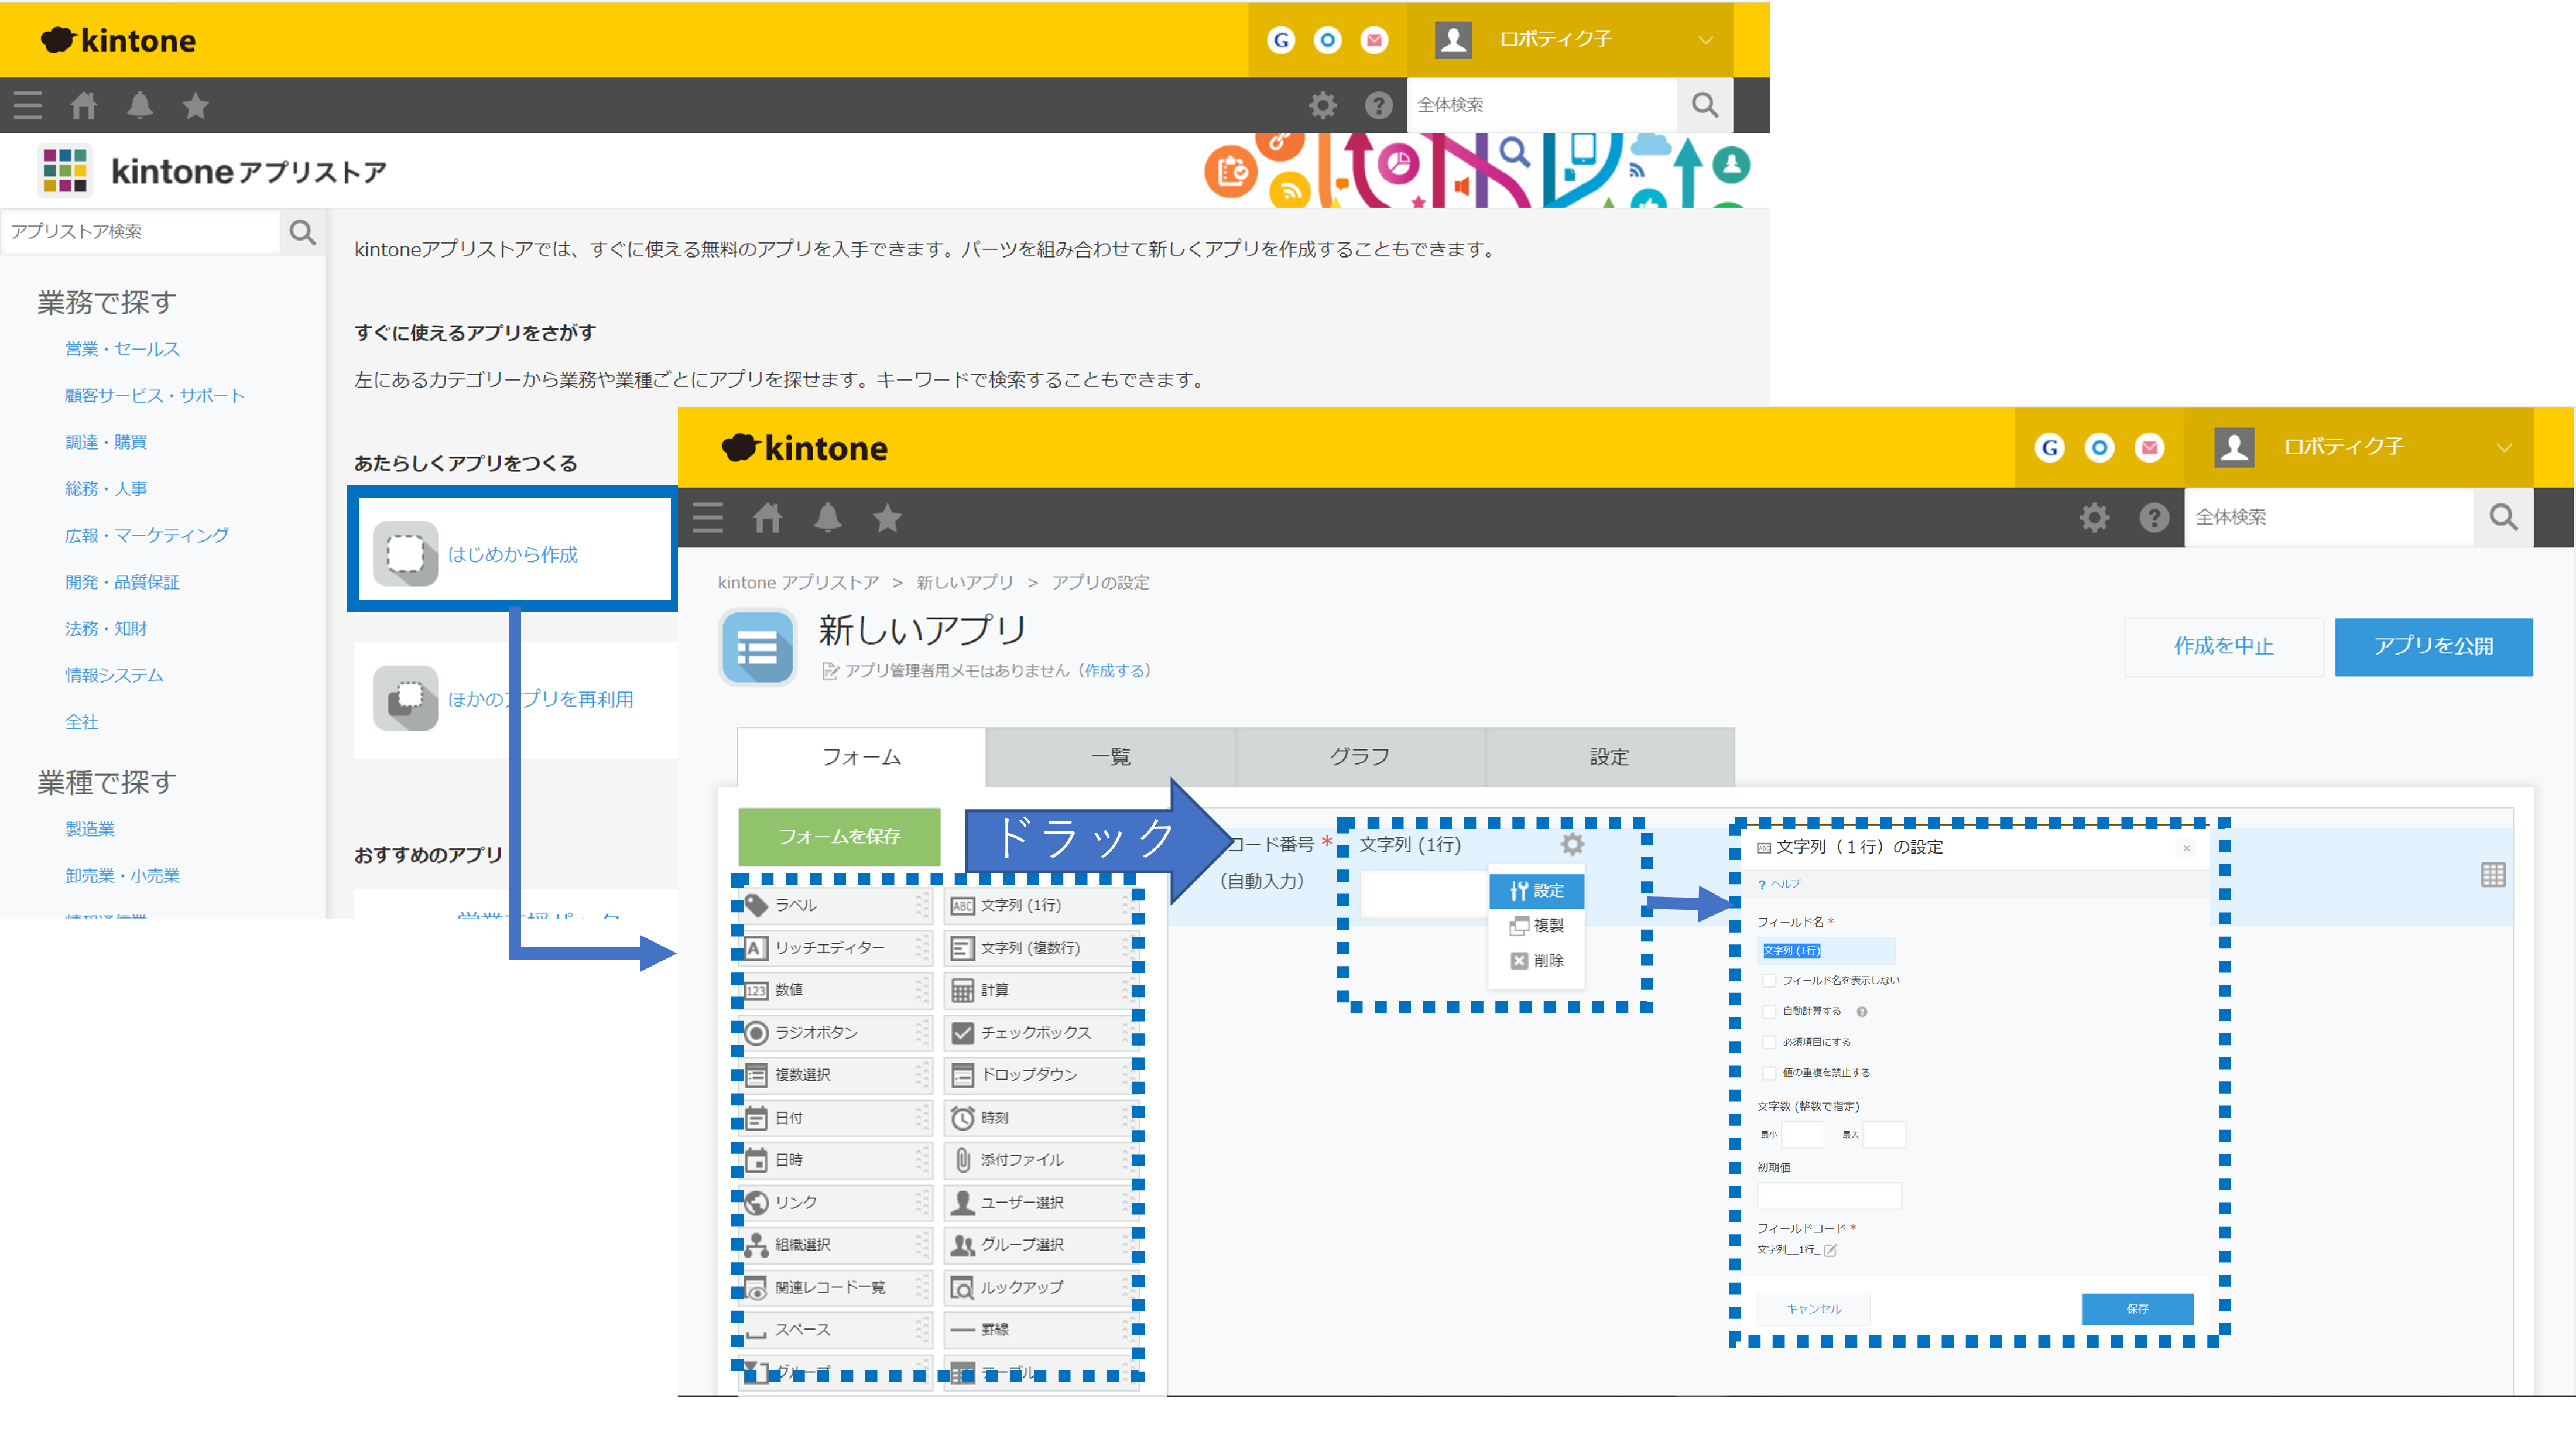This screenshot has width=2576, height=1449.
Task: Click Garoon G icon in front window
Action: pyautogui.click(x=2050, y=447)
